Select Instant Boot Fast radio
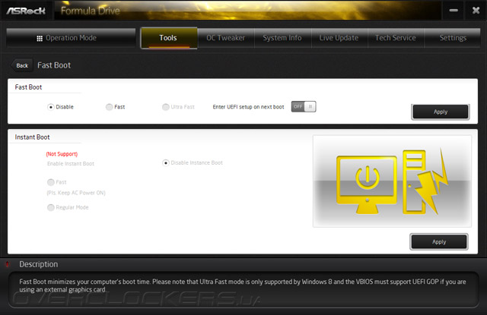This screenshot has width=487, height=315. [51, 182]
